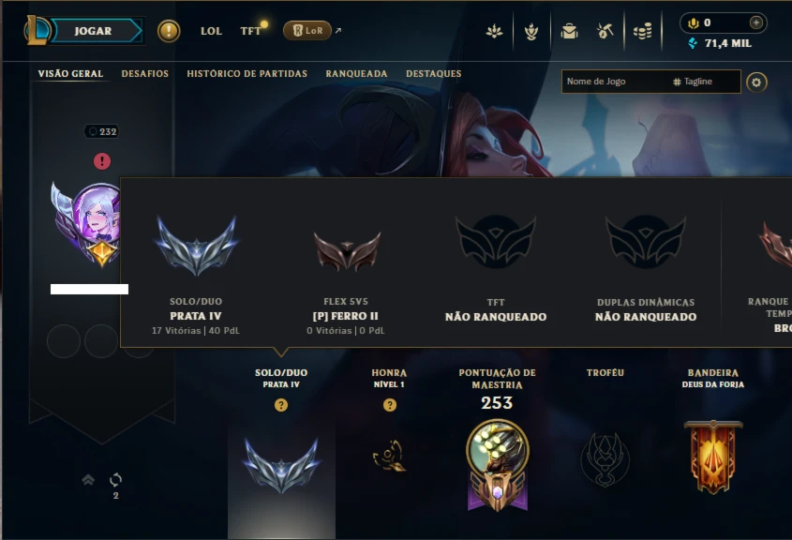Image resolution: width=792 pixels, height=540 pixels.
Task: Open HISTÓRICO DE PARTIDAS tab
Action: coord(247,74)
